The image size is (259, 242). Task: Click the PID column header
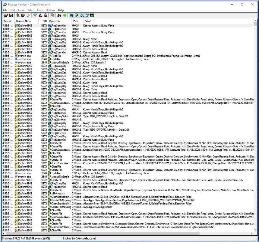coord(43,21)
